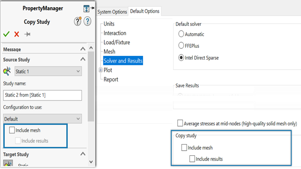
Task: Open the Static 1 source study dropdown
Action: (x=48, y=71)
